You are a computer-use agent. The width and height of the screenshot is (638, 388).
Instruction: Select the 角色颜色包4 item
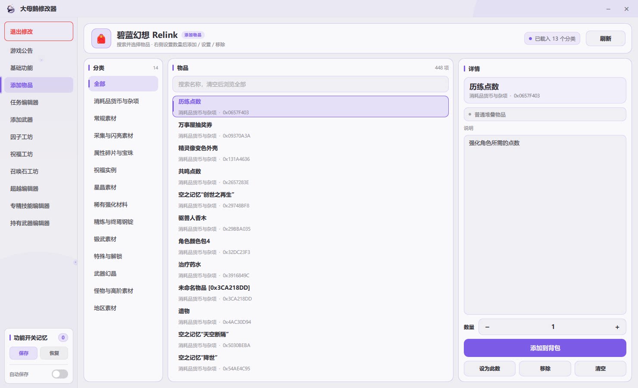coord(310,246)
